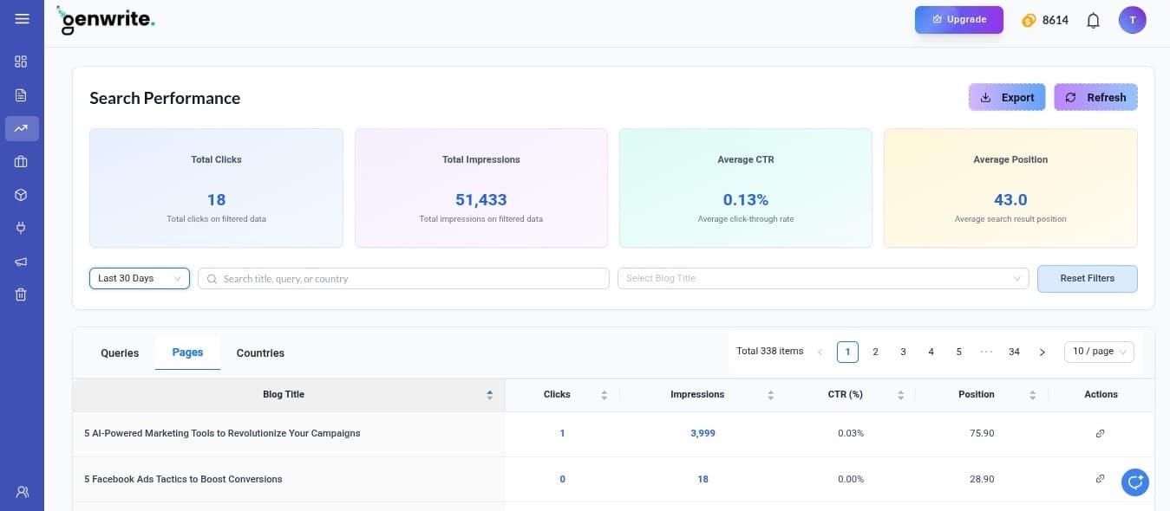Sort by CTR (%) column arrows
This screenshot has height=511, width=1170.
(900, 395)
